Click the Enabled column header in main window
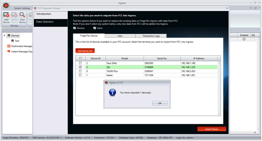Viewport: 262px width, 141px height. tap(244, 35)
